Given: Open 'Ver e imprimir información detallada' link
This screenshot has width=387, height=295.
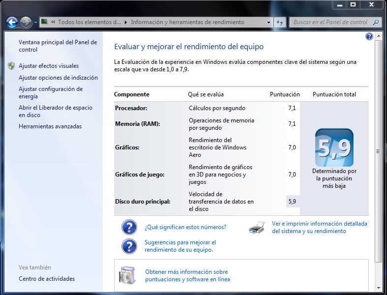Looking at the screenshot, I should point(320,227).
